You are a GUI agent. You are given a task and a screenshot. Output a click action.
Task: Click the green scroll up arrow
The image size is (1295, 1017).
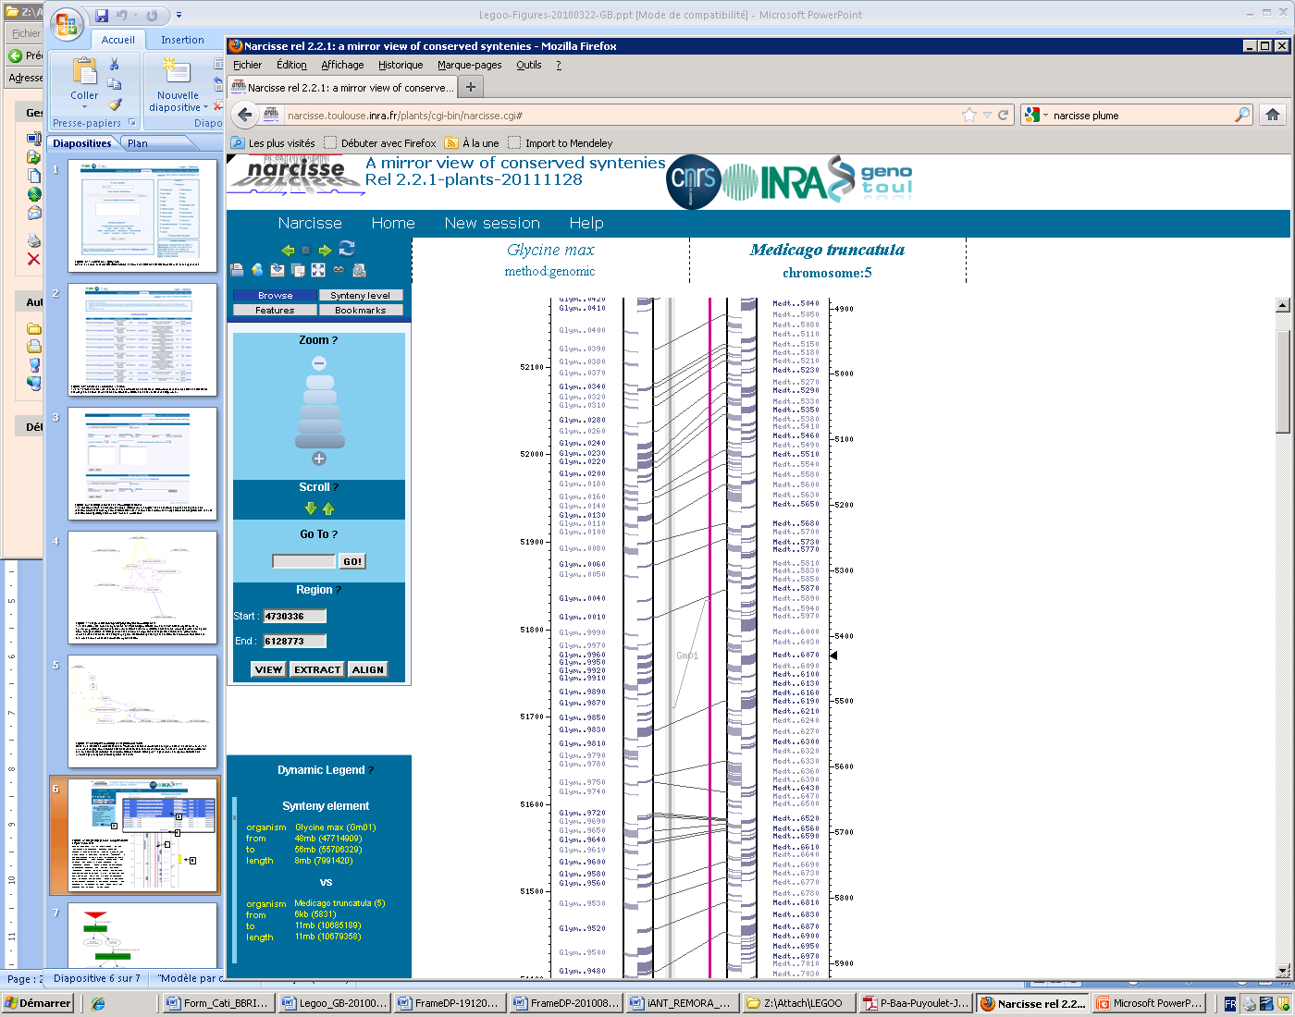(x=328, y=508)
